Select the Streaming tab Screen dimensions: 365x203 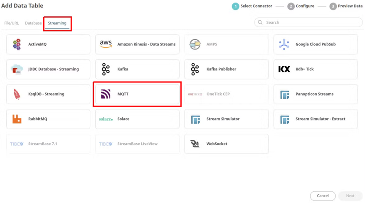[57, 23]
